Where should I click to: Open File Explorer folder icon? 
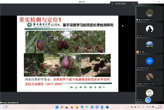pos(77,107)
